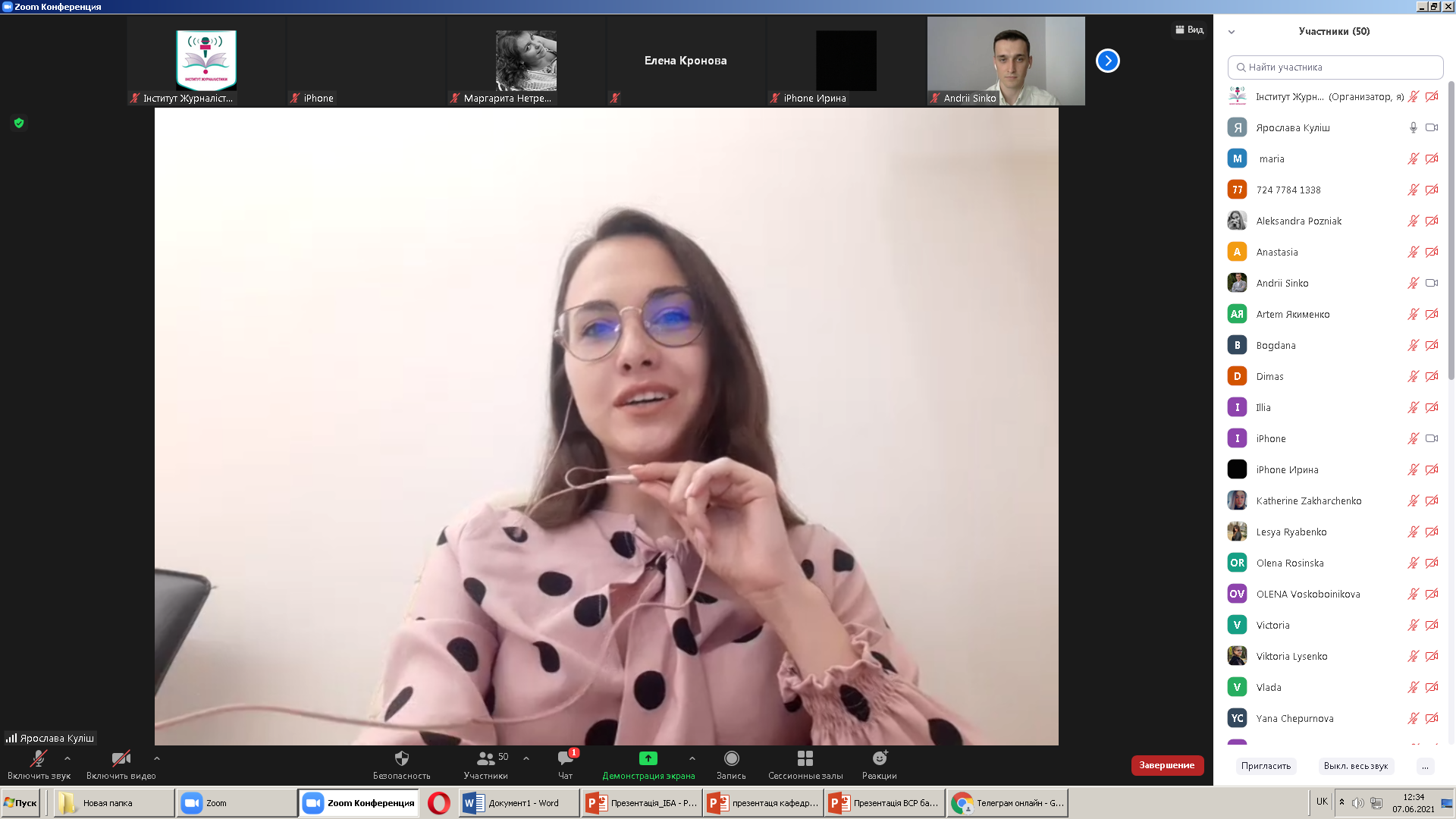
Task: Open the Reactions (Реакции) smiley icon
Action: point(879,758)
